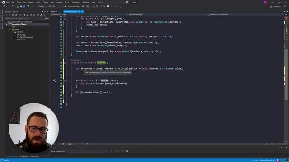Open Solution Explorer window options dropdown
Screen dimensions: 289x162
tap(42, 12)
